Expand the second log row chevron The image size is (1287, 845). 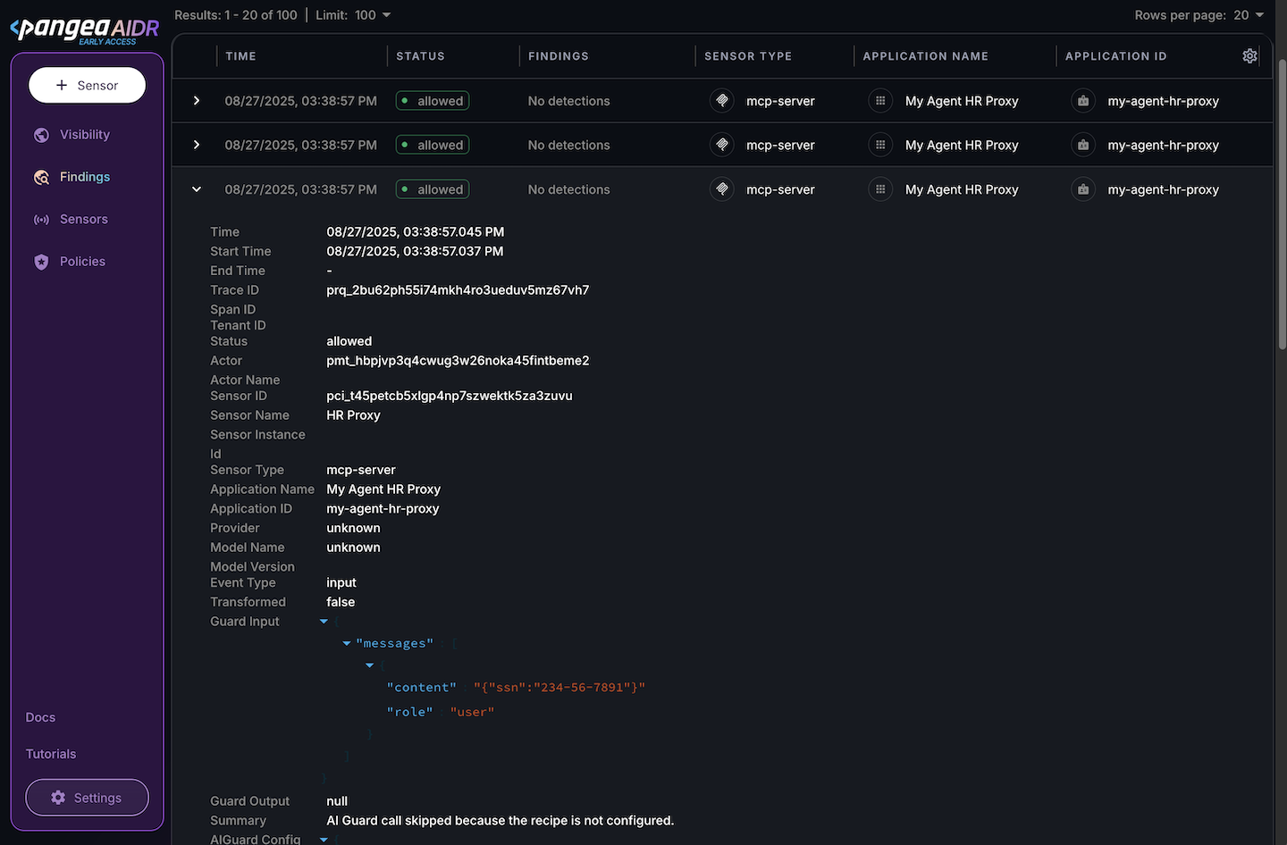click(197, 145)
